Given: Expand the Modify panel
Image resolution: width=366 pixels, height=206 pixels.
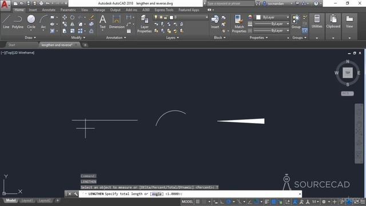Looking at the screenshot, I should point(78,38).
